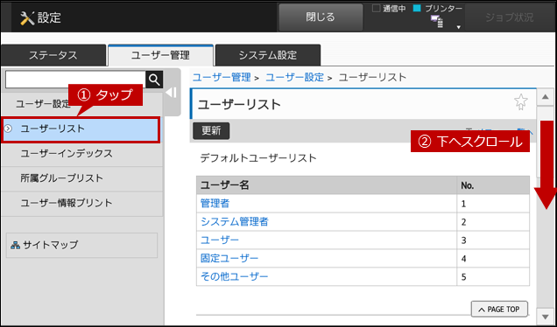Click the No. cell containing 1
This screenshot has width=557, height=327.
pos(493,204)
